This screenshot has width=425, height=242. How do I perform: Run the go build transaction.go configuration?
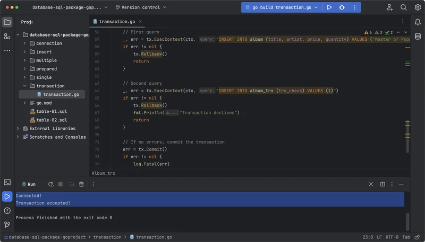point(329,7)
